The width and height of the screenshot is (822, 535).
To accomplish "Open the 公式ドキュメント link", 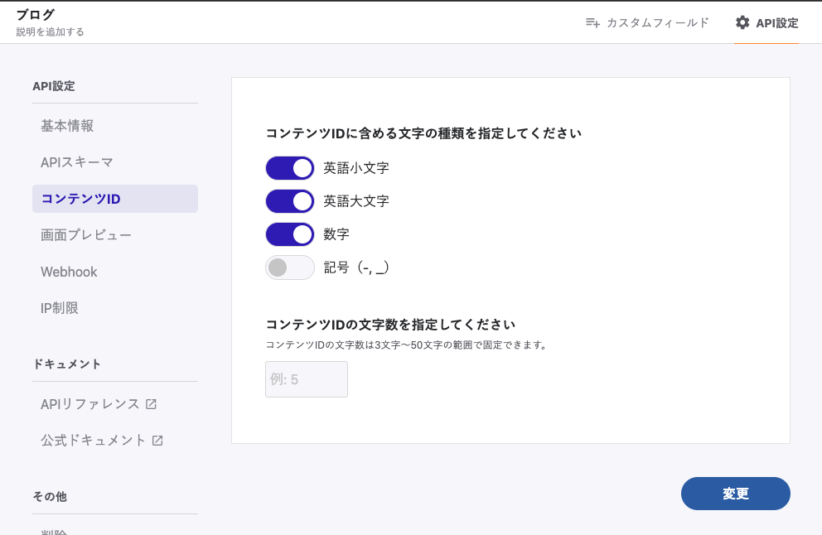I will coord(93,441).
